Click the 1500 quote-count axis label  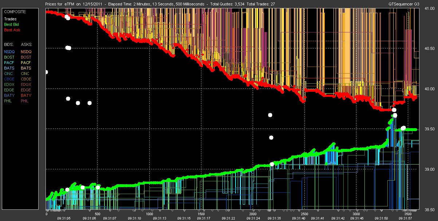point(201,214)
